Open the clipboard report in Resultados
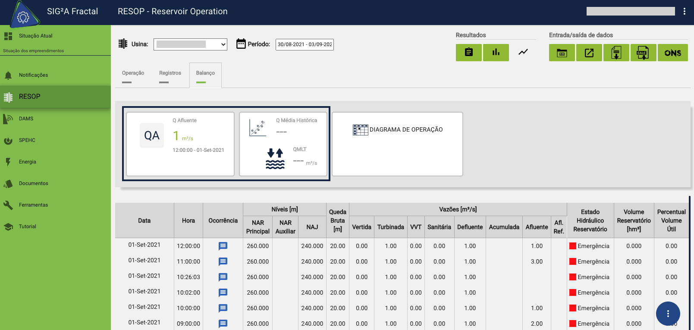The width and height of the screenshot is (694, 330). pyautogui.click(x=468, y=52)
